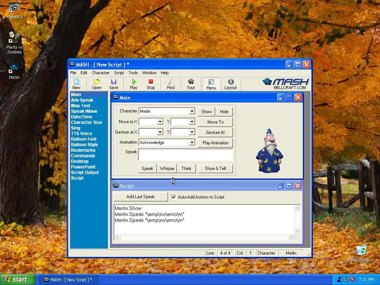This screenshot has width=380, height=285.
Task: Click script editor vertical scrollbar down arrow
Action: point(297,230)
